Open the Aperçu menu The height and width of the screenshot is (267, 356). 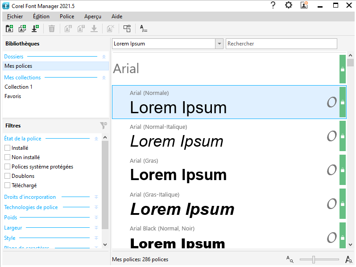pos(93,16)
